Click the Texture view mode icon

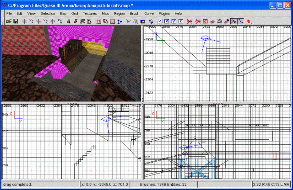(136, 21)
